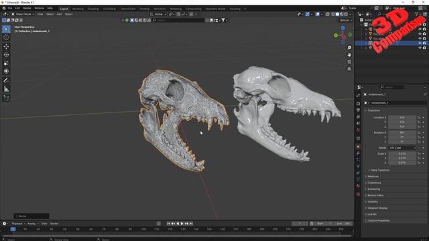Image resolution: width=429 pixels, height=241 pixels.
Task: Toggle auto keying in timeline
Action: pos(158,224)
